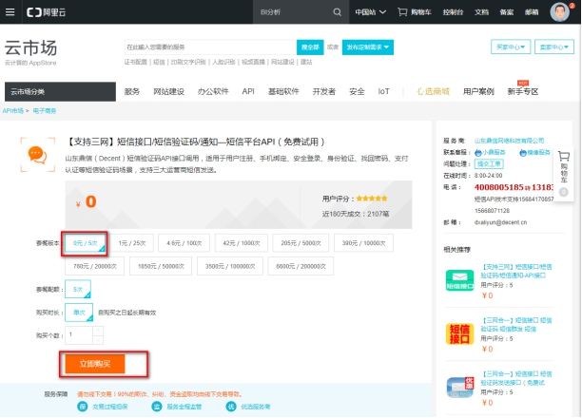The image size is (582, 418).
Task: Open the 备案 link in top bar
Action: tap(507, 12)
